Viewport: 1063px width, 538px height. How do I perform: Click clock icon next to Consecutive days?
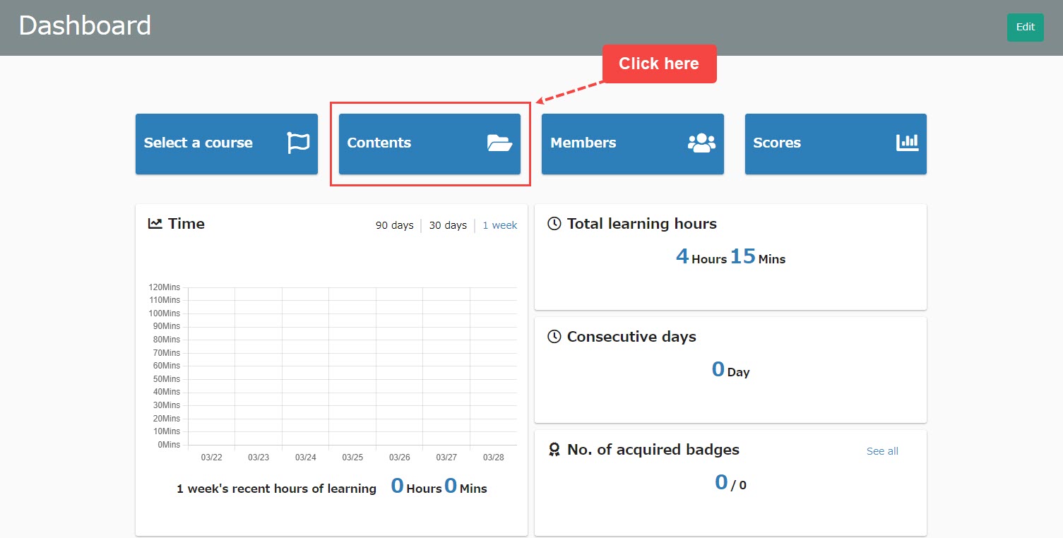click(554, 337)
